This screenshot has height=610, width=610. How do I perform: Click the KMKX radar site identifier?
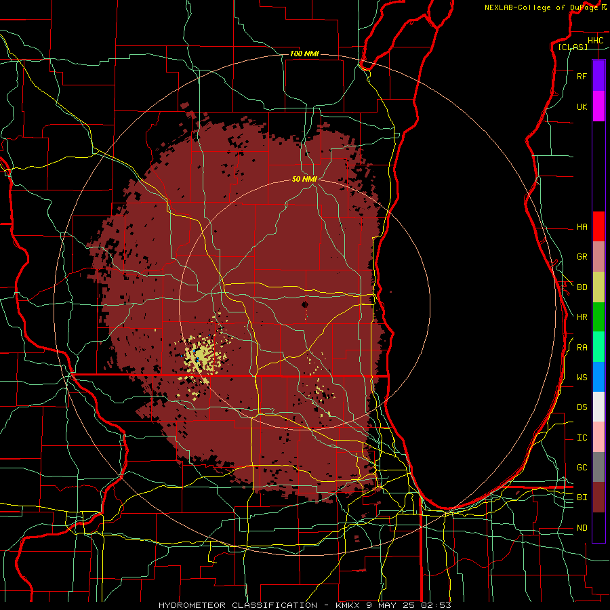click(346, 605)
